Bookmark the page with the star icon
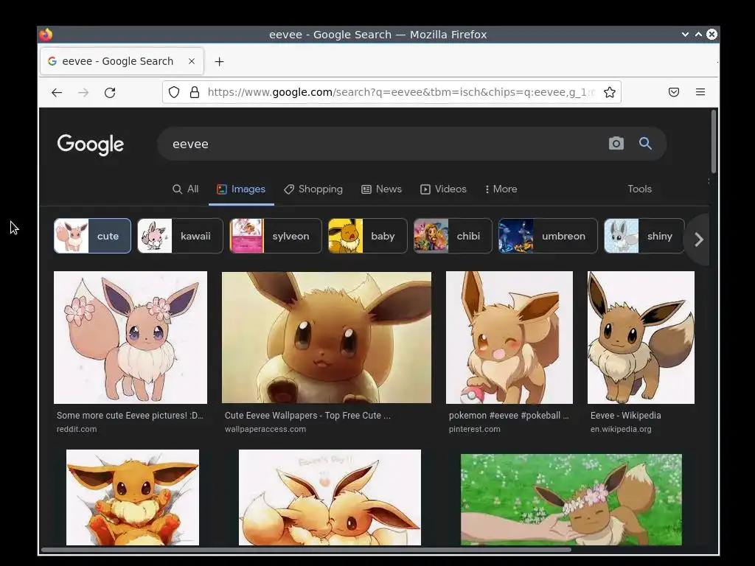 pyautogui.click(x=610, y=92)
